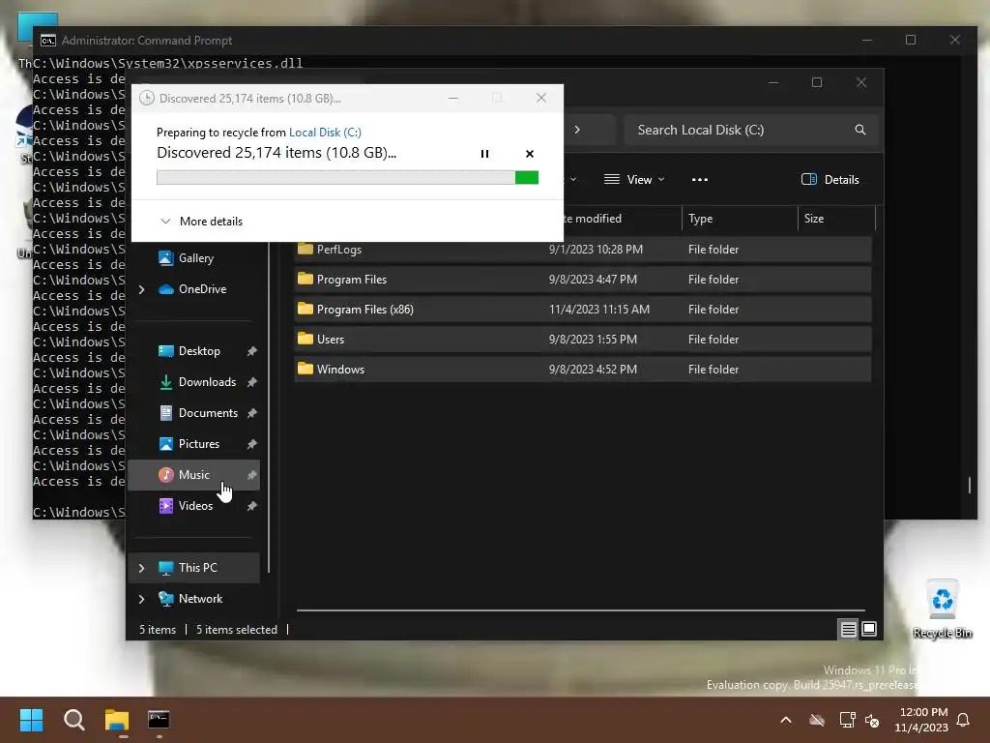Open File Explorer from taskbar

click(x=117, y=720)
